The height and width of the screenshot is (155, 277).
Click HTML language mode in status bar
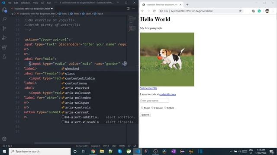[122, 146]
